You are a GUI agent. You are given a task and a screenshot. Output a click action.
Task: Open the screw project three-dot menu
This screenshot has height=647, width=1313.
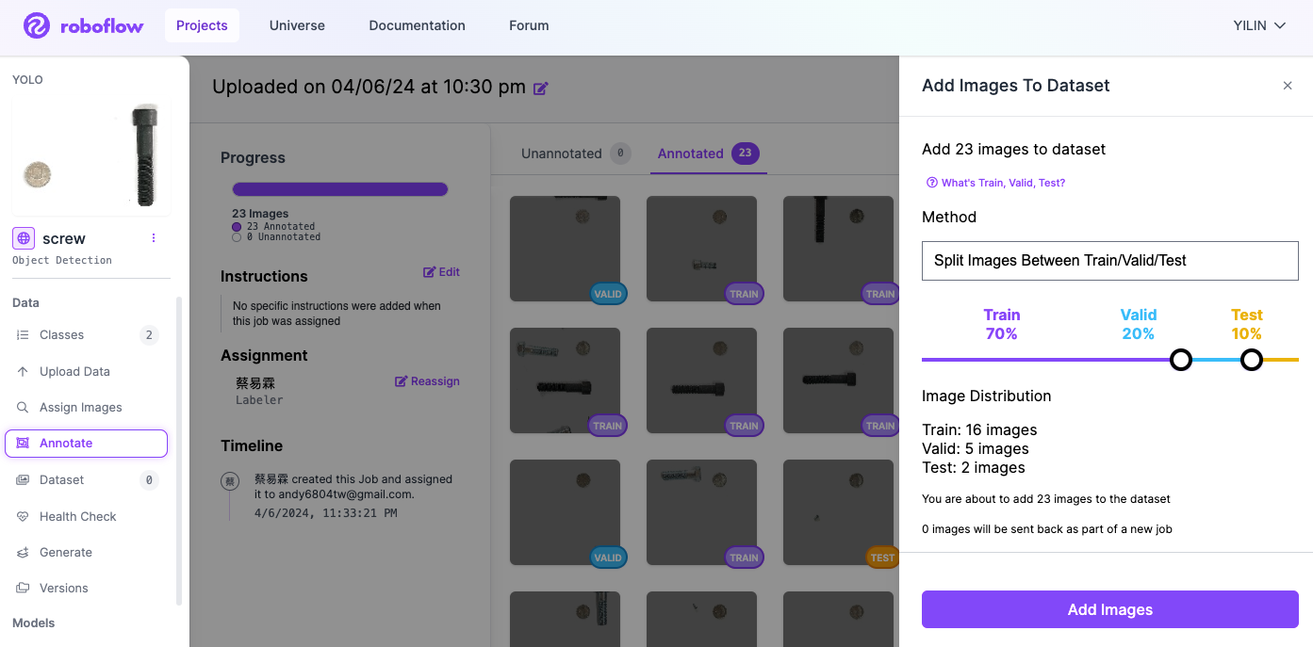pos(154,238)
